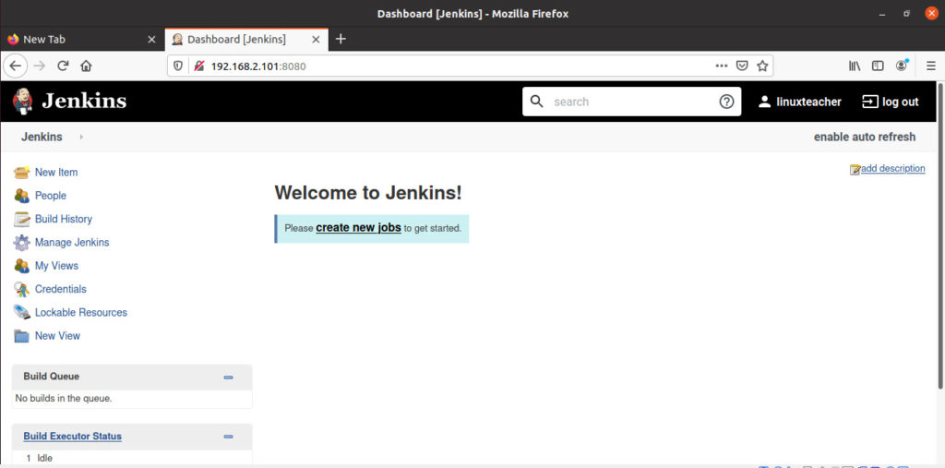Switch to the New Tab browser tab
The height and width of the screenshot is (468, 945).
click(x=82, y=39)
